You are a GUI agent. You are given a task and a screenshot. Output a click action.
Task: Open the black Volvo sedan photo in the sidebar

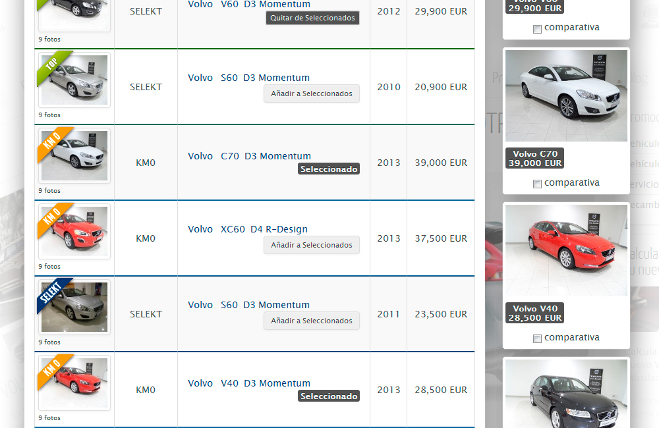566,394
